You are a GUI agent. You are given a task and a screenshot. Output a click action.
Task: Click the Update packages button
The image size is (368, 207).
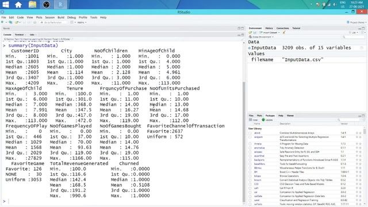(267, 120)
